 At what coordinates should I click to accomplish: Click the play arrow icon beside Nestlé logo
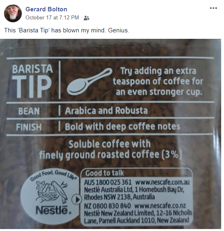point(76,199)
